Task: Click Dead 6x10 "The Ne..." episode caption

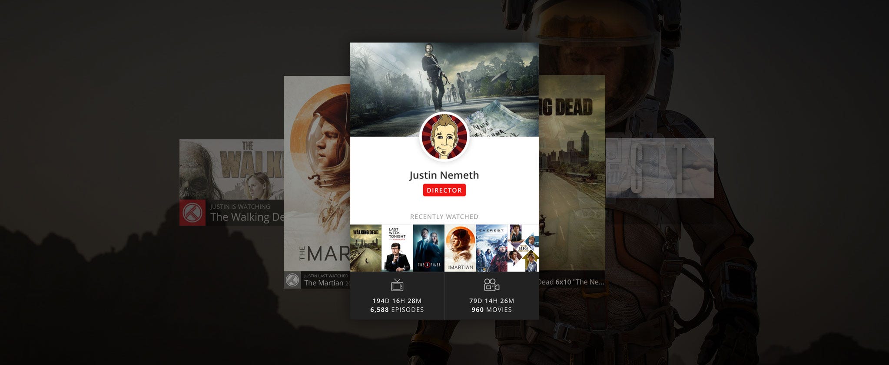Action: (571, 282)
